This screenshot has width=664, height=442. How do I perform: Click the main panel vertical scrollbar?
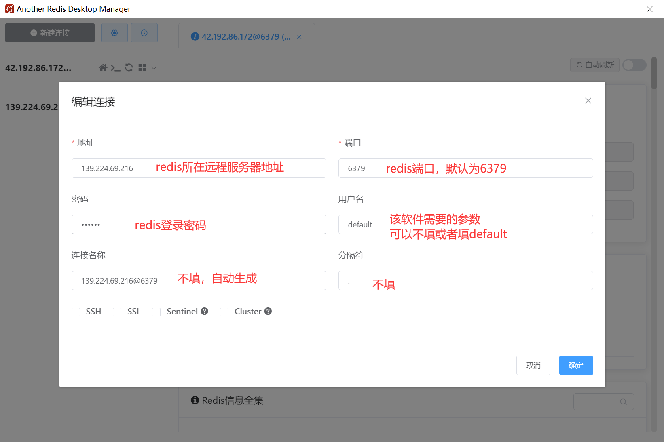[x=654, y=73]
